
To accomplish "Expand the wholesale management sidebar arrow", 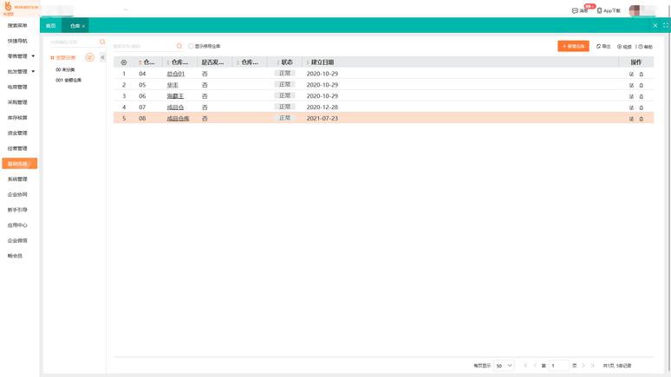I will pyautogui.click(x=33, y=71).
